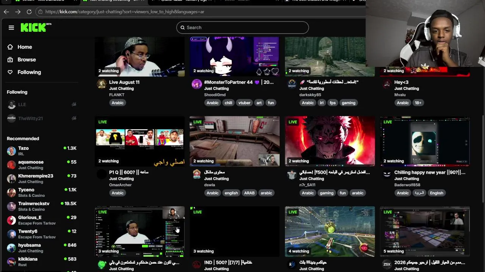Image resolution: width=485 pixels, height=272 pixels.
Task: Open the hamburger sidebar menu
Action: (x=11, y=28)
